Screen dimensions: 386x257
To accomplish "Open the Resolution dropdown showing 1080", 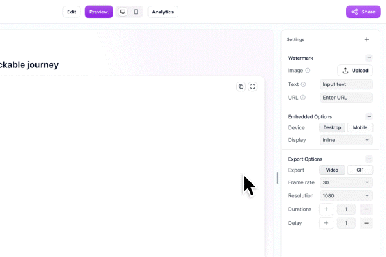I will point(346,195).
